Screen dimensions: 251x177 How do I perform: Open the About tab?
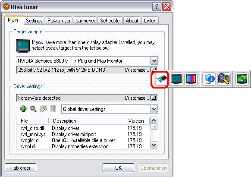click(x=132, y=21)
